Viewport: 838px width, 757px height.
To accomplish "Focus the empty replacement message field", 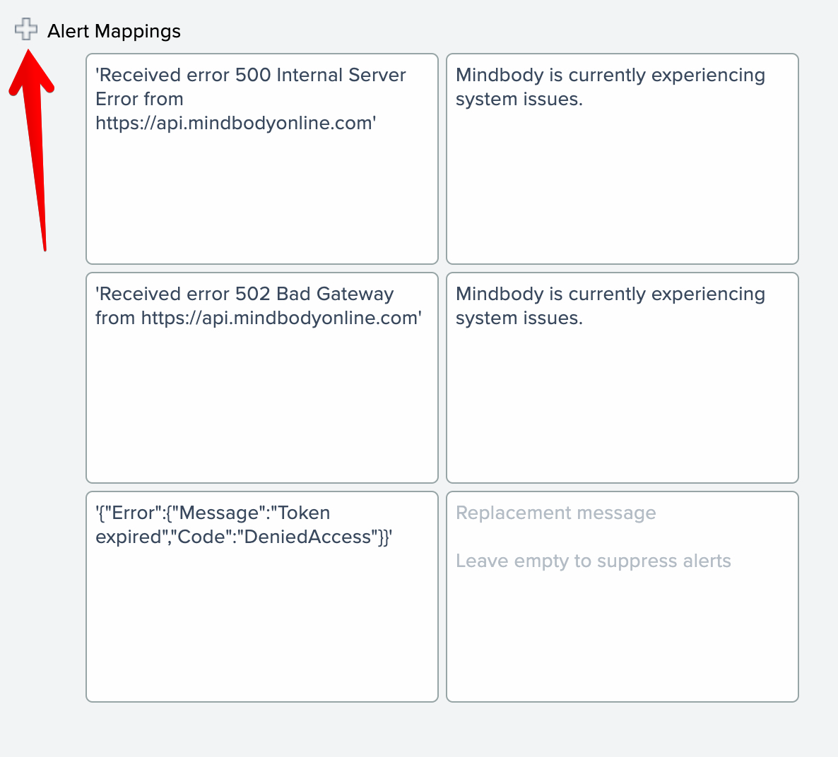I will click(622, 636).
